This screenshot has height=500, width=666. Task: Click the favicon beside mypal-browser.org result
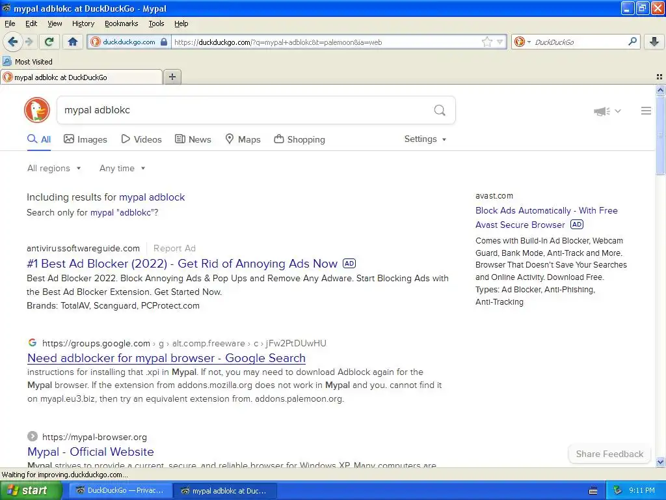[x=33, y=436]
